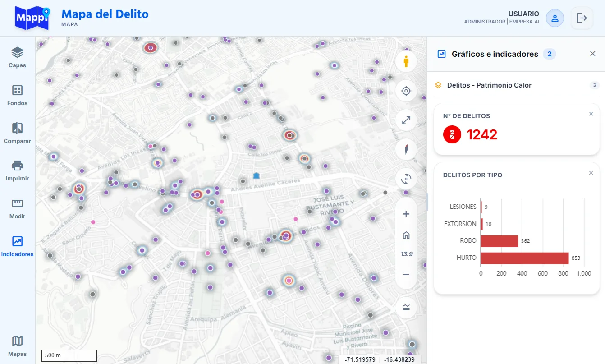This screenshot has width=605, height=364.
Task: Click the blue home marker on map
Action: coord(257,175)
